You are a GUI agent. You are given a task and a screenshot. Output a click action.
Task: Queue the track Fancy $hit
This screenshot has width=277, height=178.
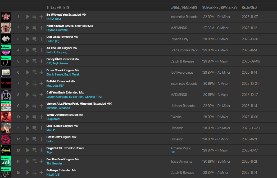point(34,61)
